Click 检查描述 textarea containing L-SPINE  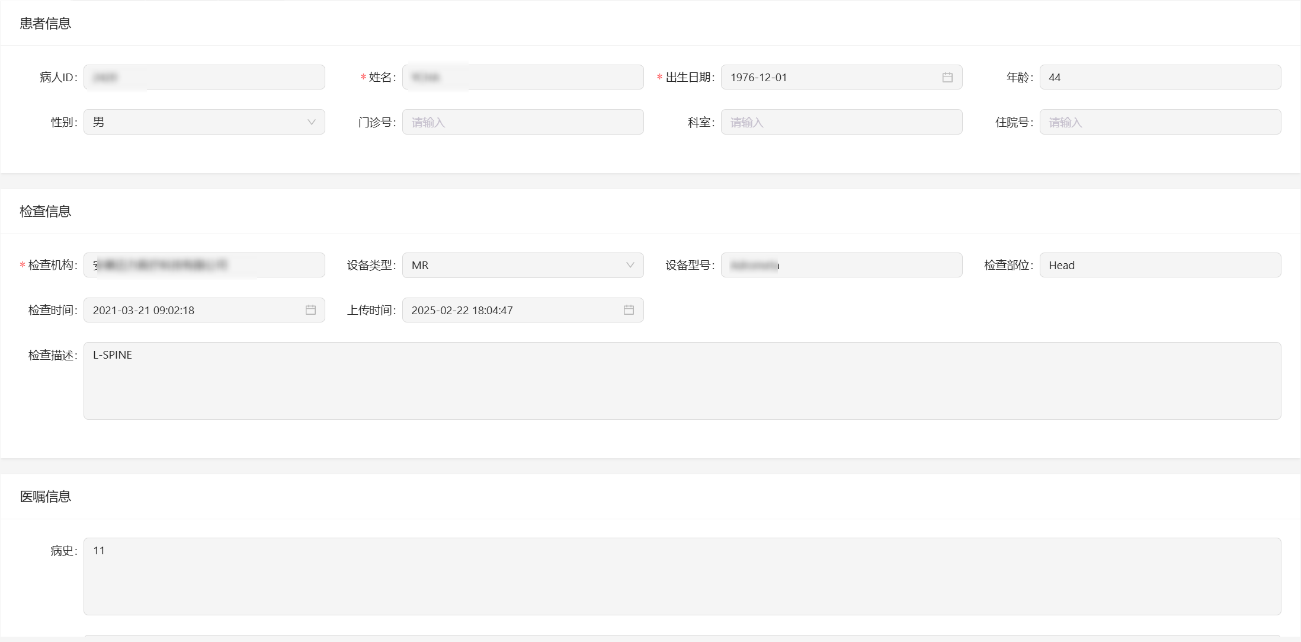[x=681, y=381]
